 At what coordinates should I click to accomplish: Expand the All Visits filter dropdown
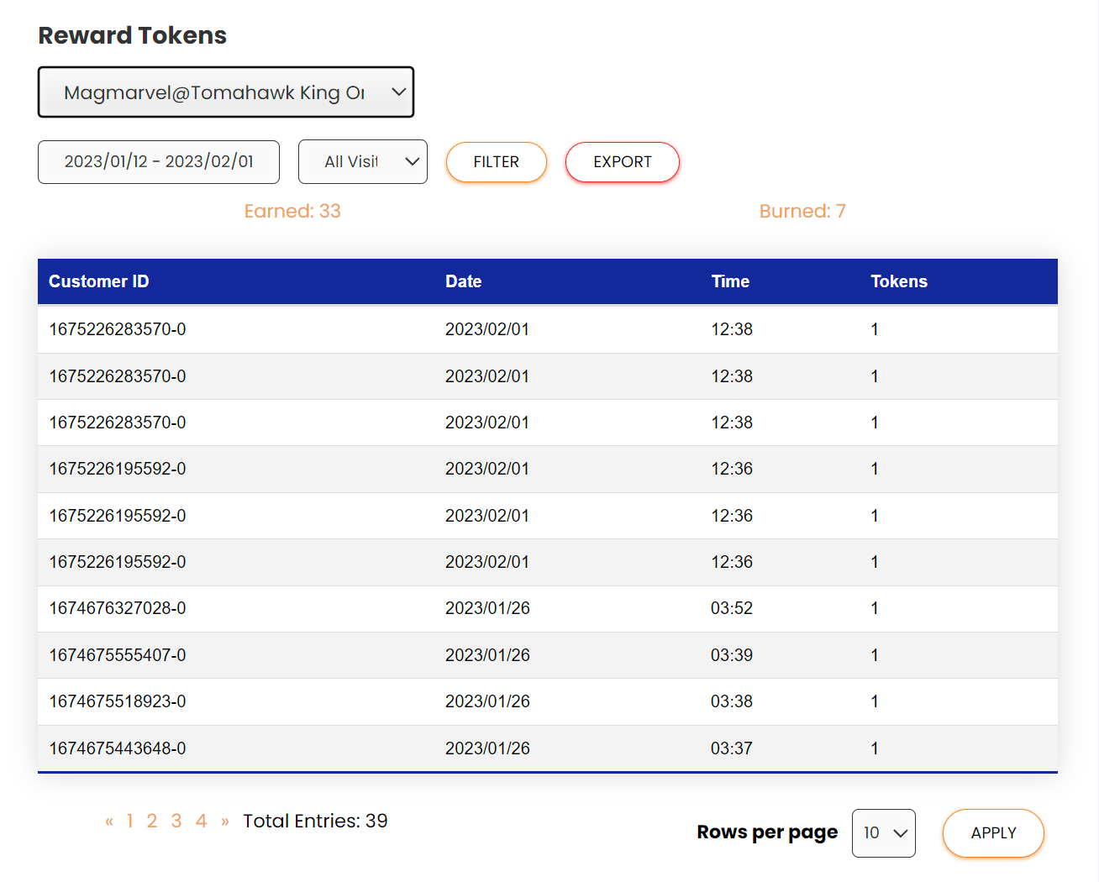point(363,161)
